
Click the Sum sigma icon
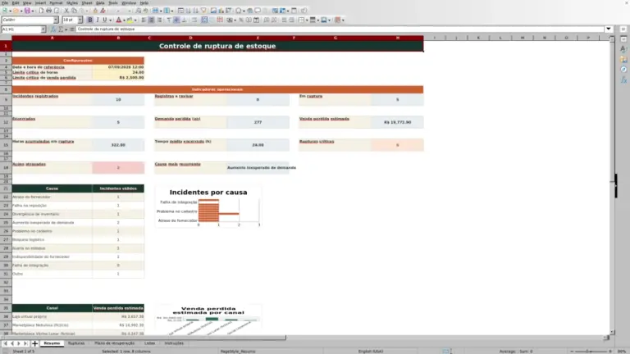pos(61,29)
